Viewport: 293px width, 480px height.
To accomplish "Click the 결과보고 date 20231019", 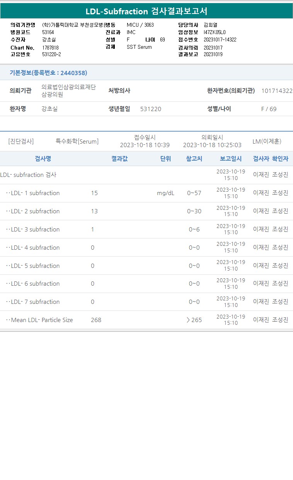I will click(x=213, y=54).
